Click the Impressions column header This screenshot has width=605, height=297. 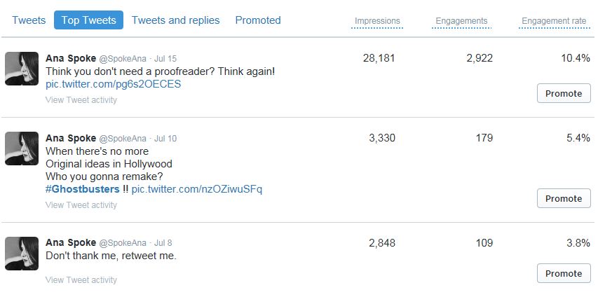click(x=377, y=21)
